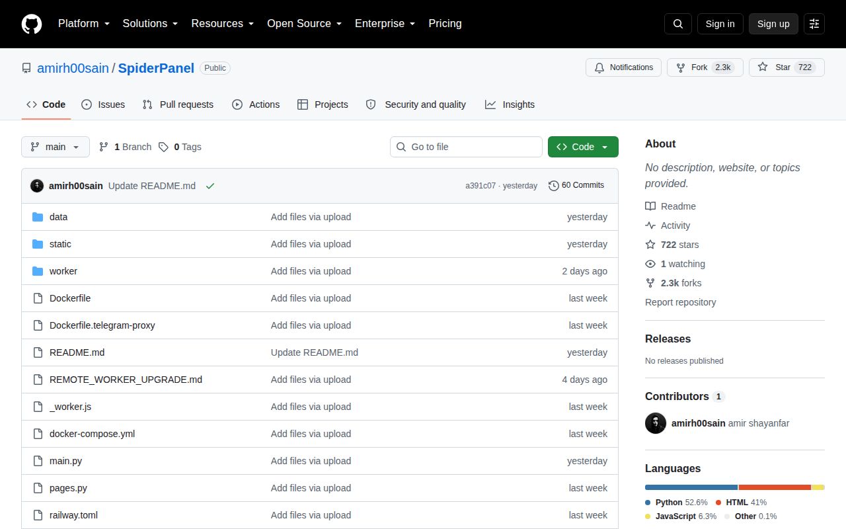Open Security and quality tab

[x=416, y=104]
